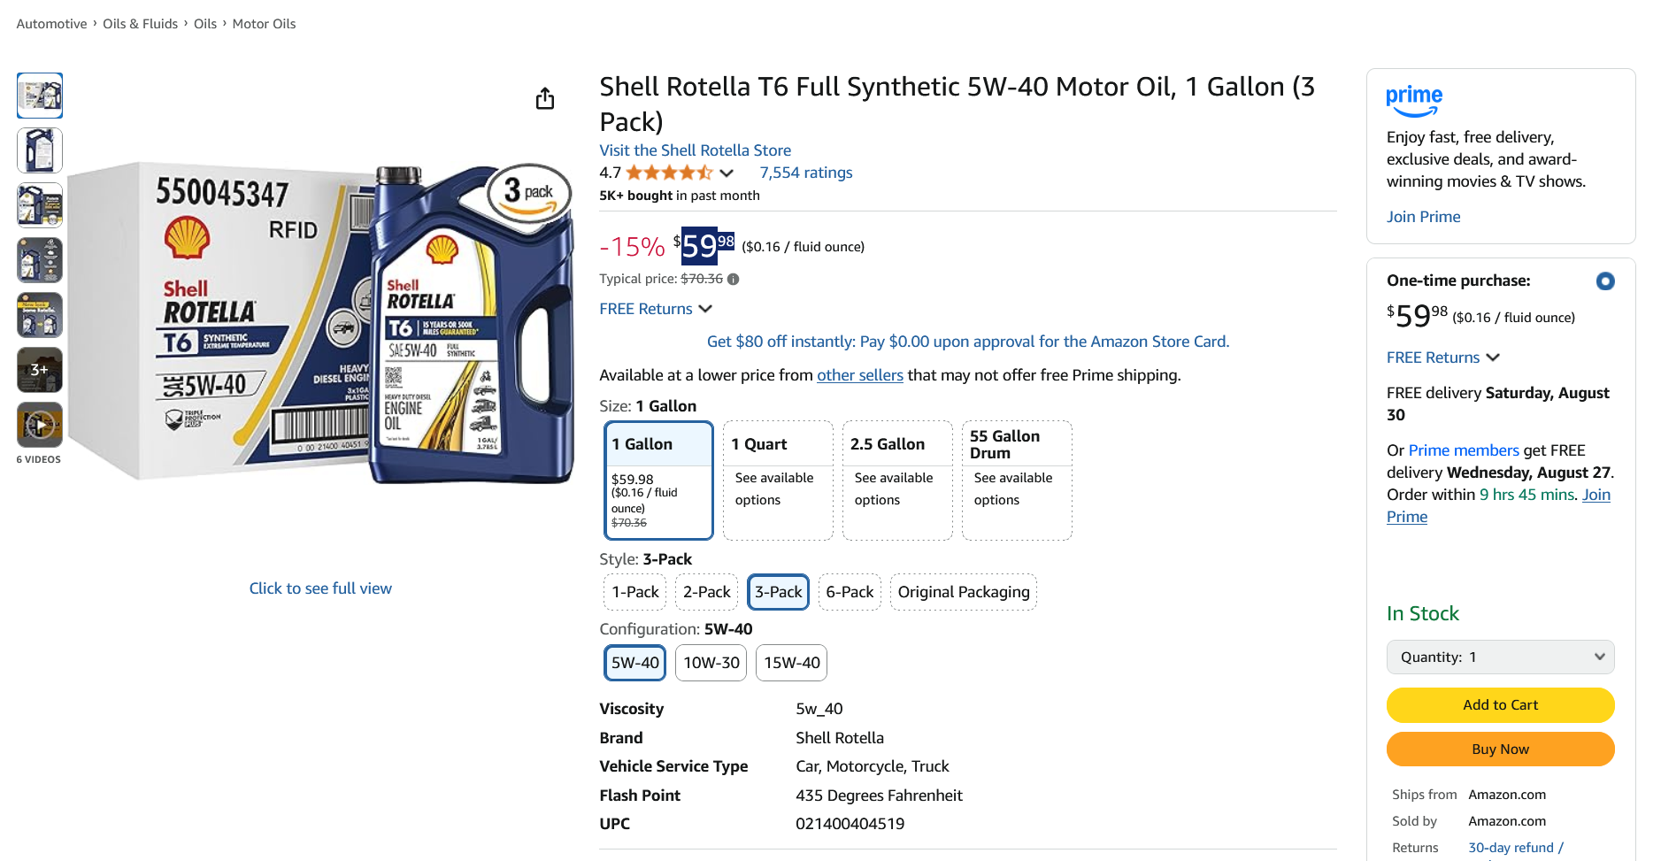Open the 6 videos thumbnail
Screen dimensions: 1661x861
(40, 426)
